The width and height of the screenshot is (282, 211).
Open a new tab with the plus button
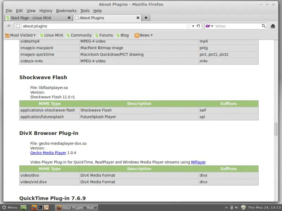pyautogui.click(x=146, y=18)
